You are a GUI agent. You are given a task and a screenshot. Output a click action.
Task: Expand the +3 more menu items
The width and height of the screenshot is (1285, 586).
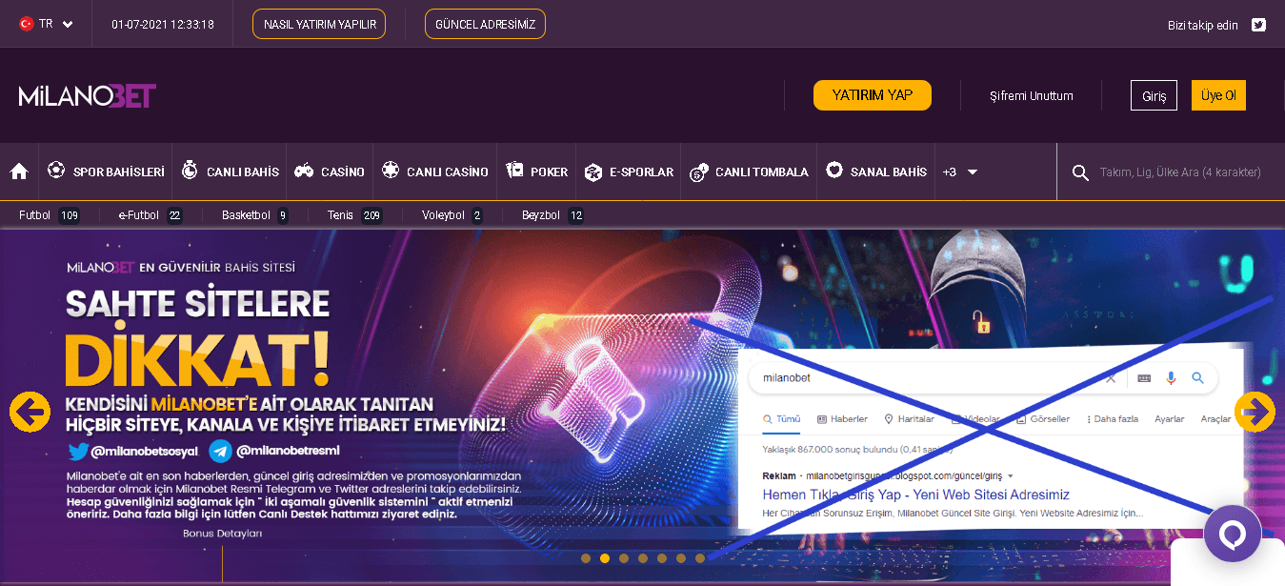coord(960,172)
